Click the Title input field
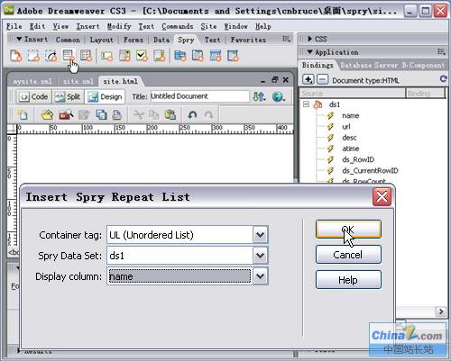451x361 pixels. pyautogui.click(x=199, y=96)
